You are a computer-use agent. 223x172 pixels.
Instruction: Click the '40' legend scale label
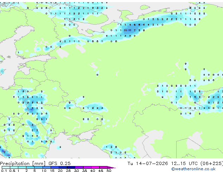point(93,171)
